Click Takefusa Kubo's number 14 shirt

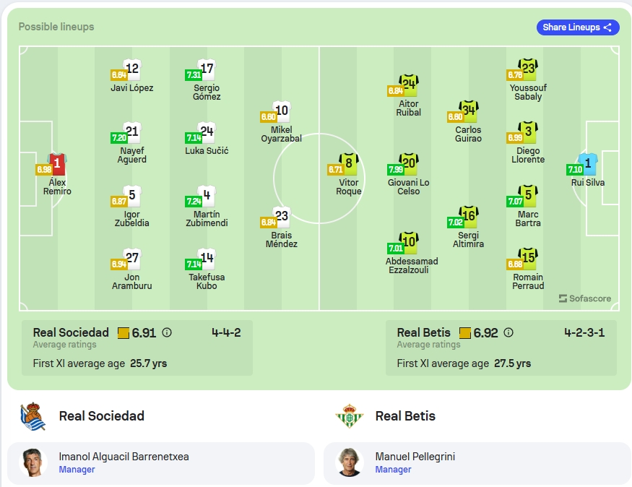point(207,259)
